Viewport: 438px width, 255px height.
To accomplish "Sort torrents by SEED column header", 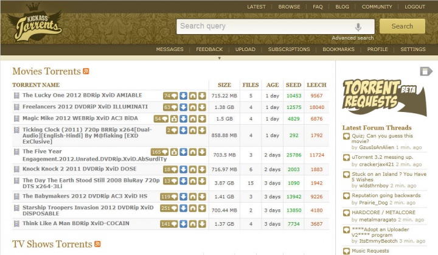I will click(293, 85).
